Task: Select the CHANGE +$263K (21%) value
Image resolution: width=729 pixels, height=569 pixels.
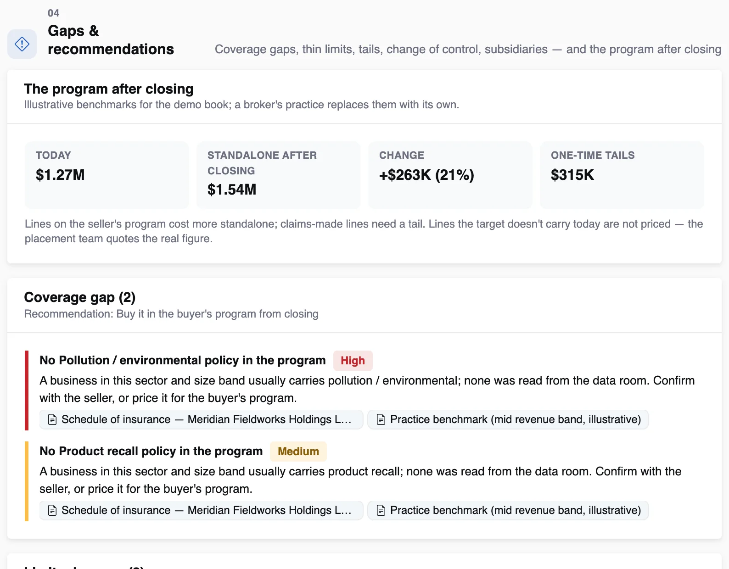Action: [x=426, y=175]
